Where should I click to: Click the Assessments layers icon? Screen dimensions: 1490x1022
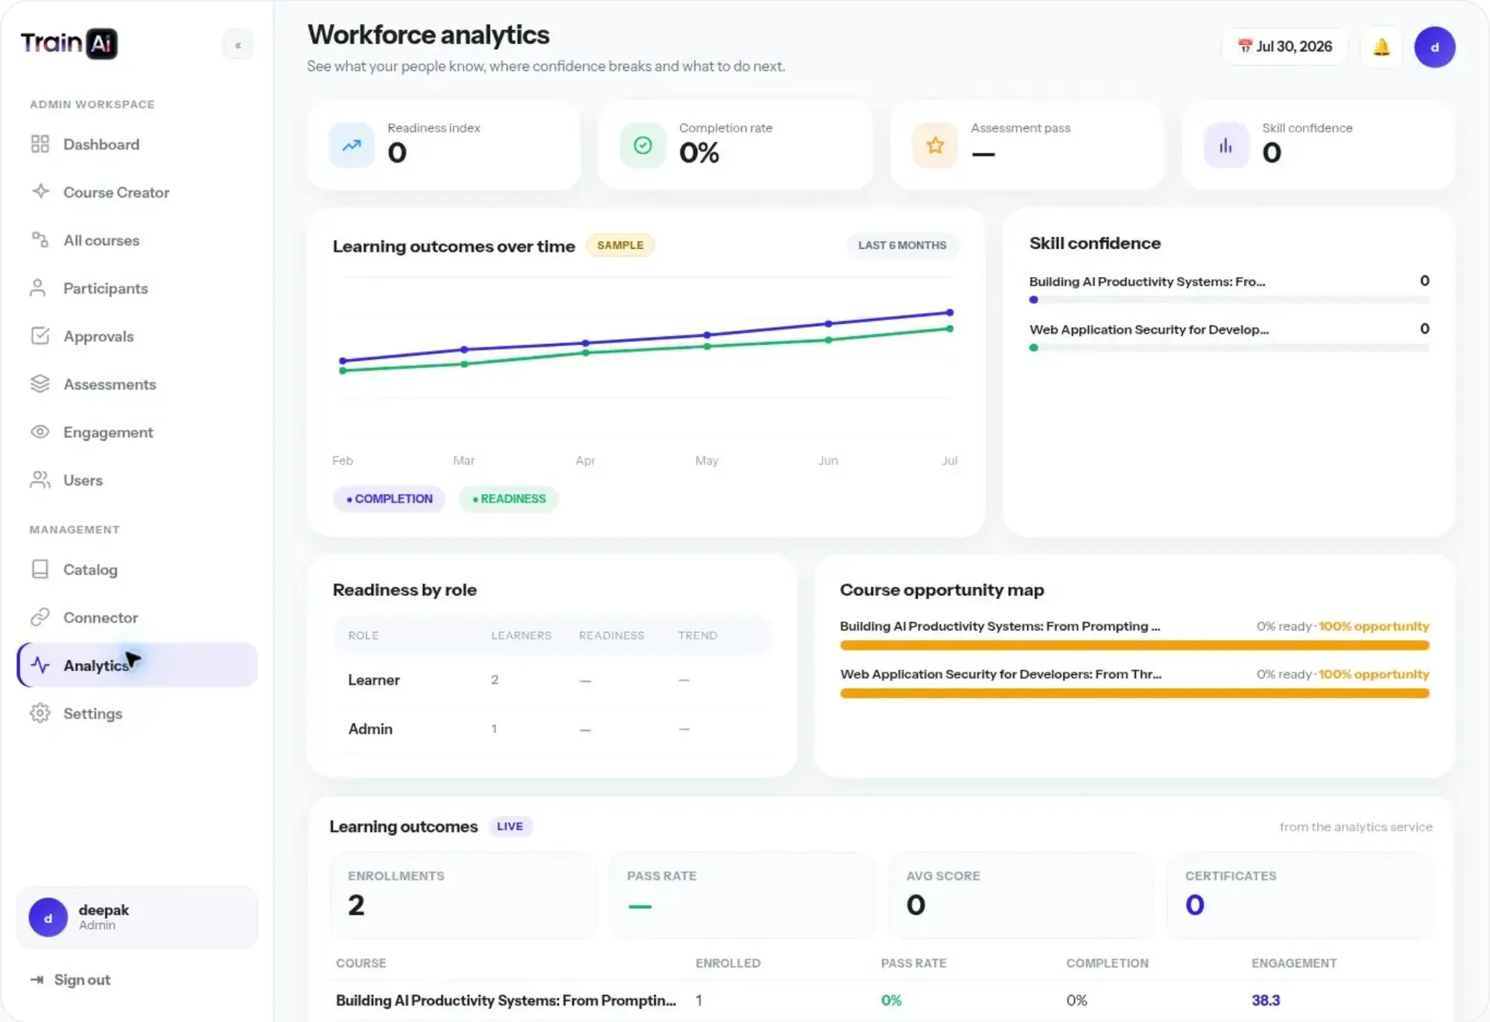[40, 384]
